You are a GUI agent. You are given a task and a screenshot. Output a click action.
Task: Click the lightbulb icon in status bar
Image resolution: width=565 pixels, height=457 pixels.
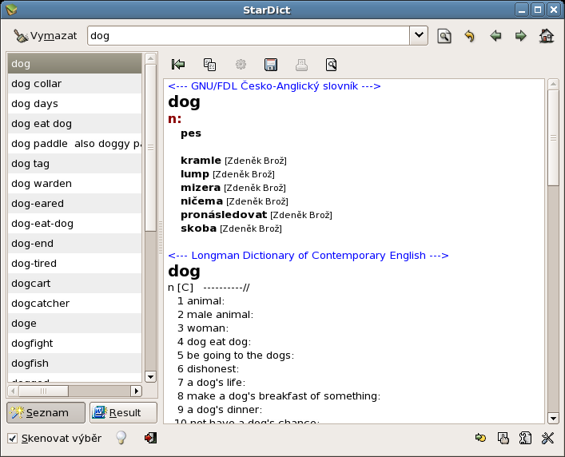pos(121,438)
